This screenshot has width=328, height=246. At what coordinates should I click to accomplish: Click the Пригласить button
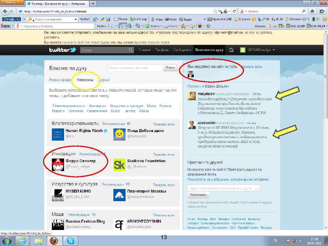(198, 195)
